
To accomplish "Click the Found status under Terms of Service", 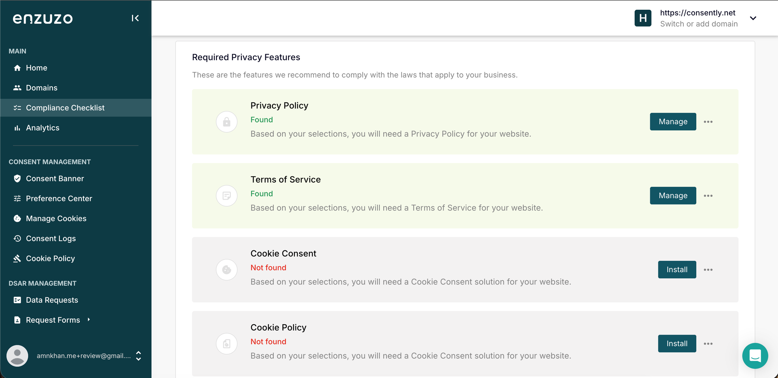I will [262, 194].
